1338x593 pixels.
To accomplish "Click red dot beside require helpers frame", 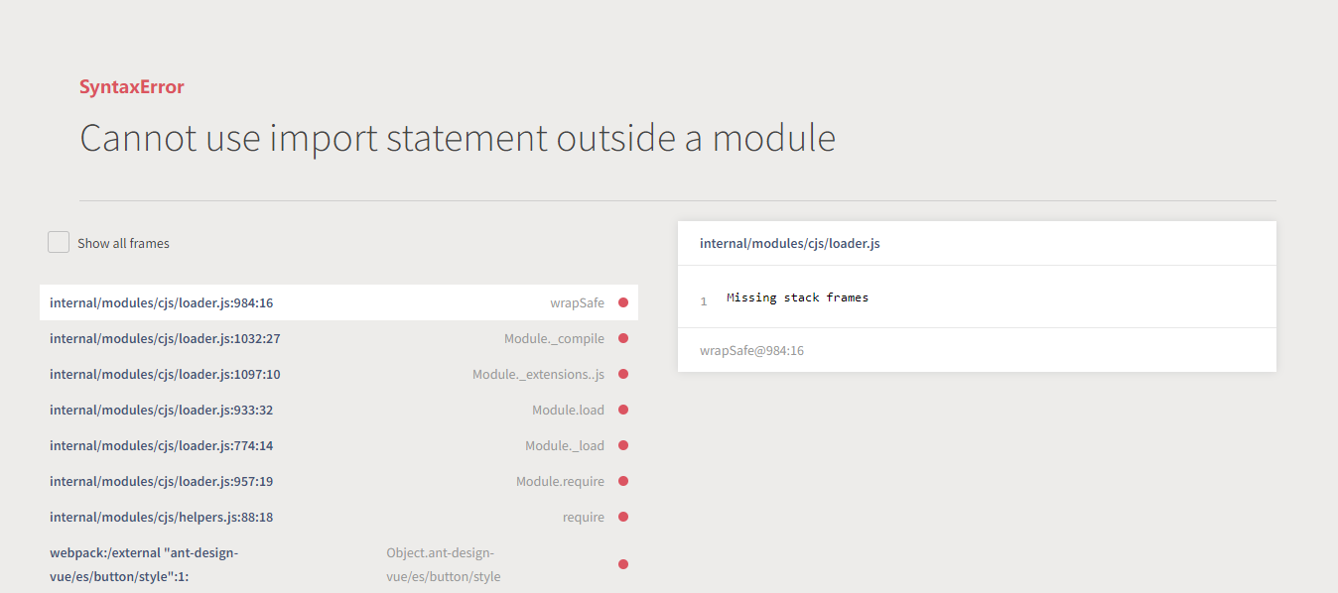I will point(623,517).
